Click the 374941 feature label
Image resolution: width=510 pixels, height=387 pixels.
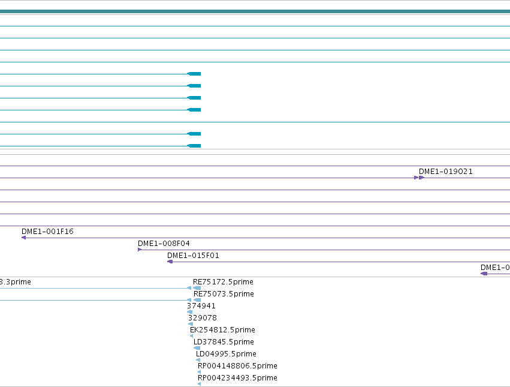point(201,306)
